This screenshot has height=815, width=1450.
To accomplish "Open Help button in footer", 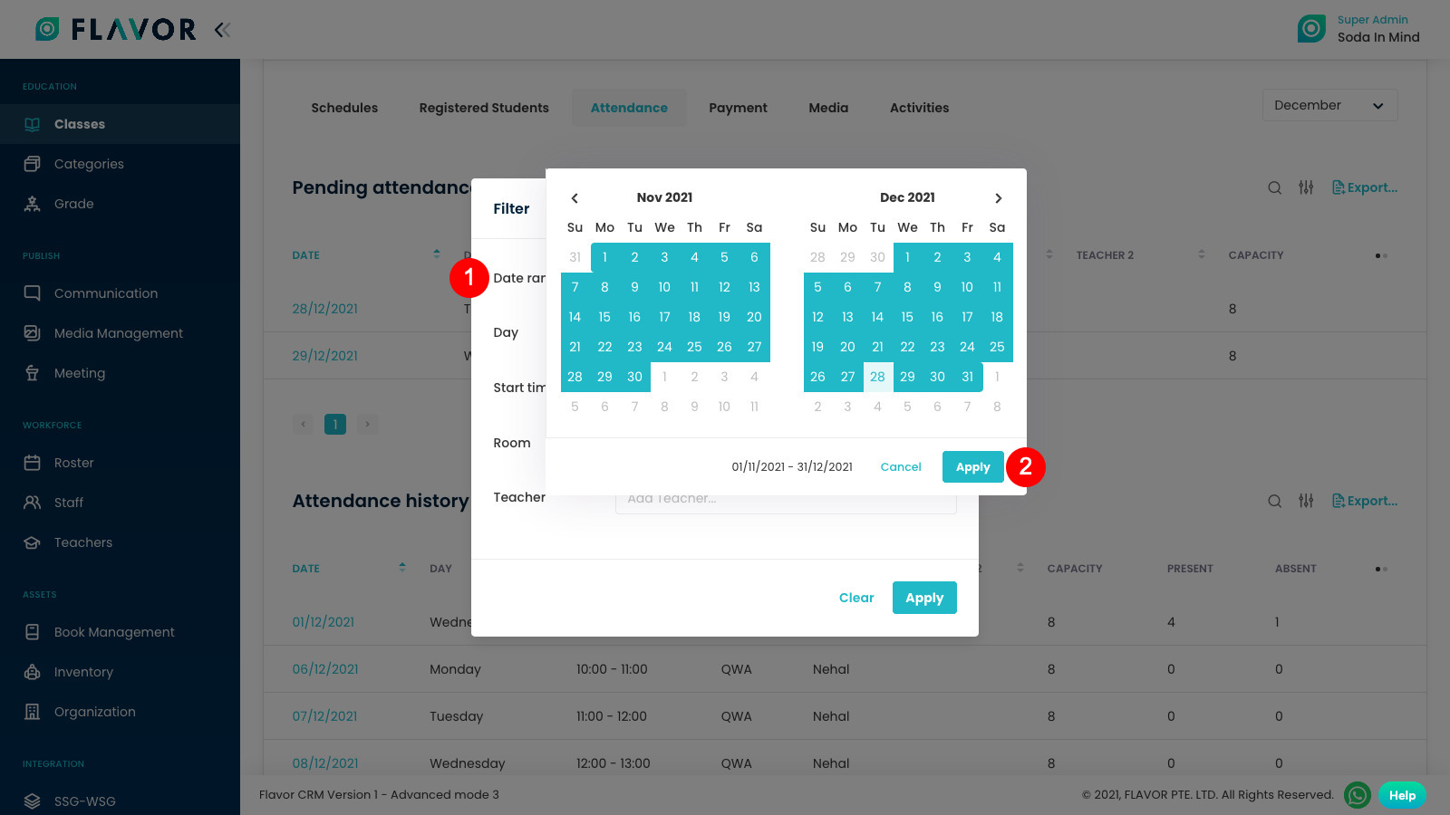I will click(x=1402, y=795).
